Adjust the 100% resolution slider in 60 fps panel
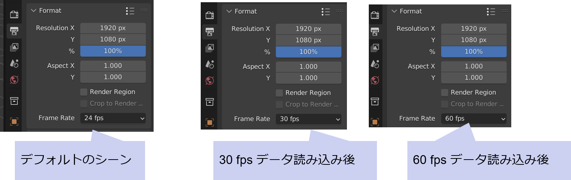The width and height of the screenshot is (571, 180). pos(474,52)
